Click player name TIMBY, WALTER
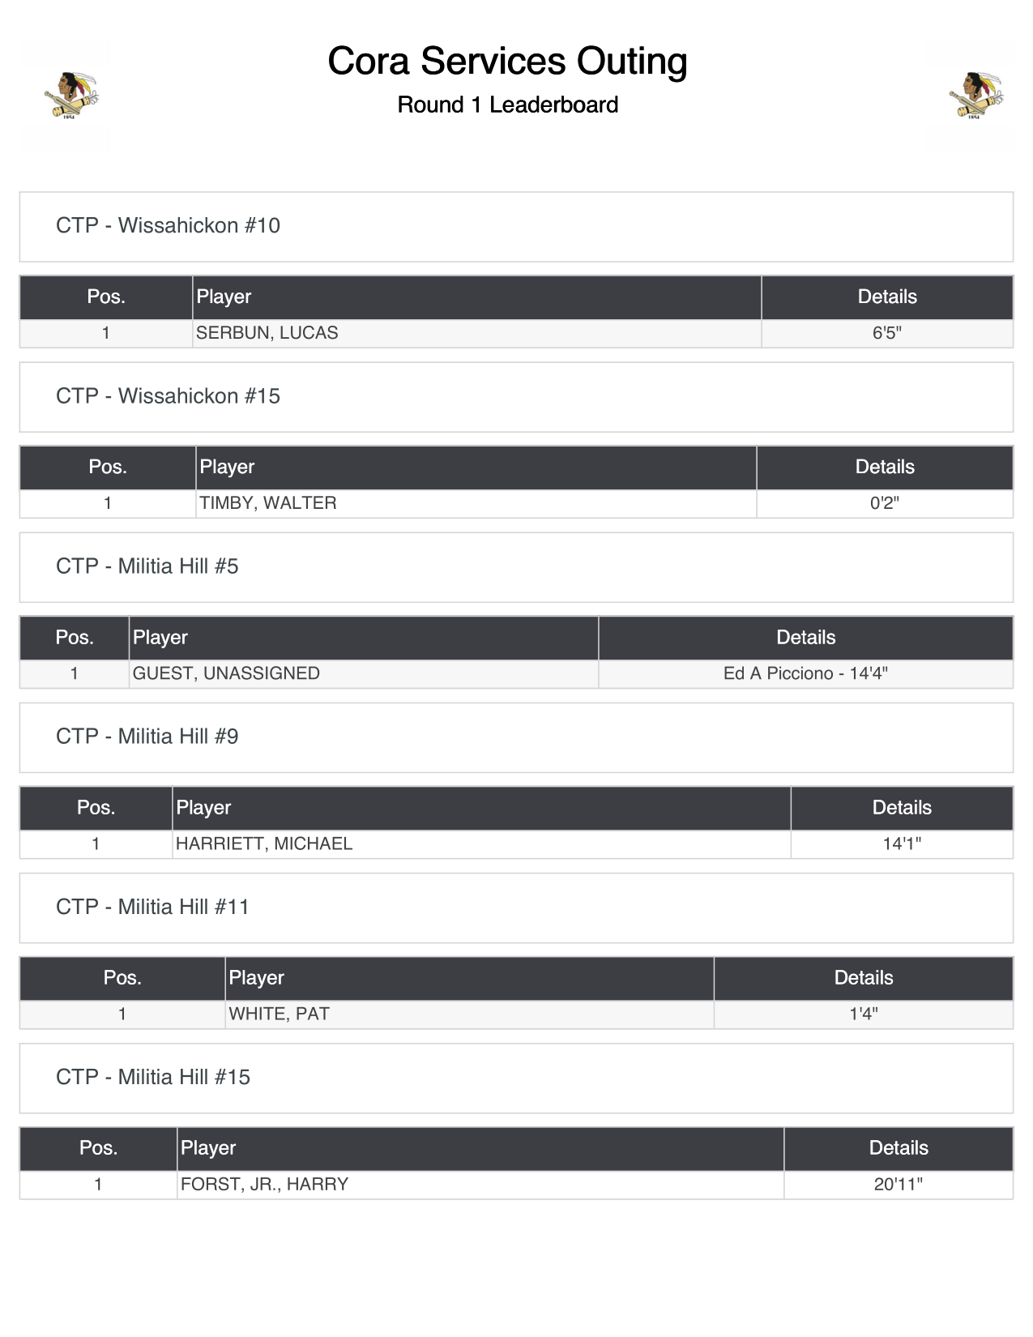1033x1337 pixels. point(267,503)
